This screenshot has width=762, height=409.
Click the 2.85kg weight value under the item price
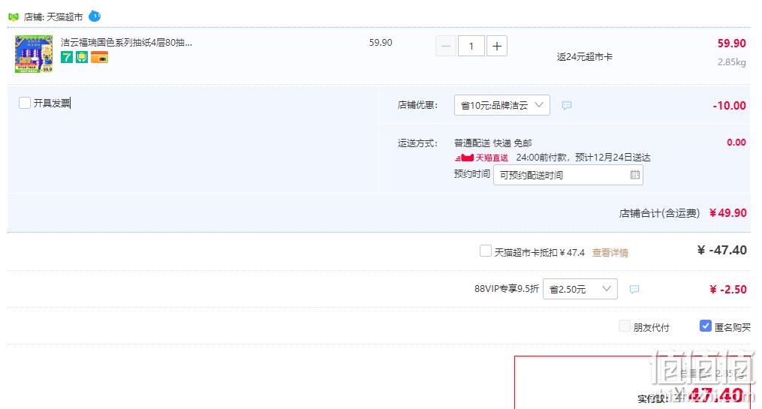[732, 62]
